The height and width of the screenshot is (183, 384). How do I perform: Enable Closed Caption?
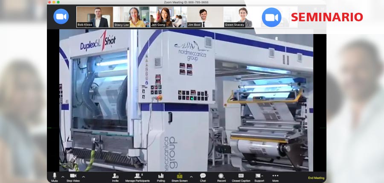[x=241, y=176]
